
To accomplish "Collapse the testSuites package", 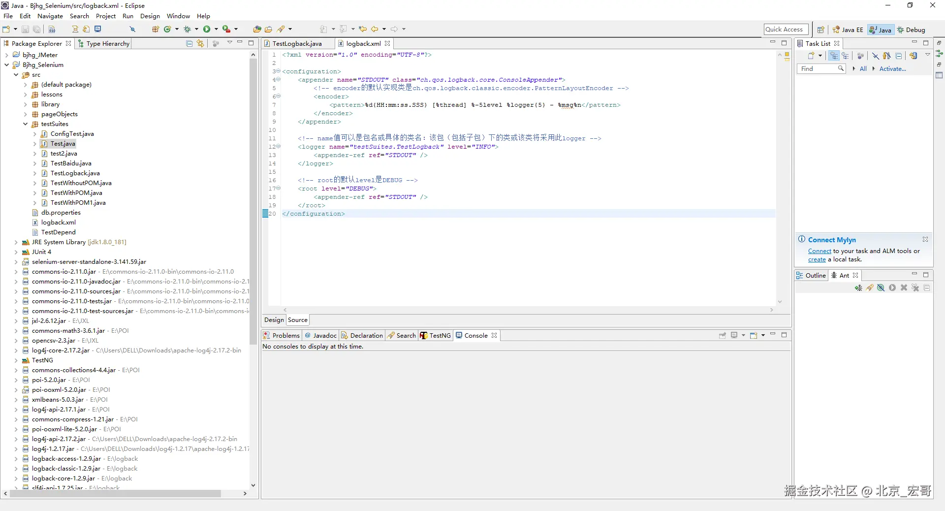I will [26, 124].
